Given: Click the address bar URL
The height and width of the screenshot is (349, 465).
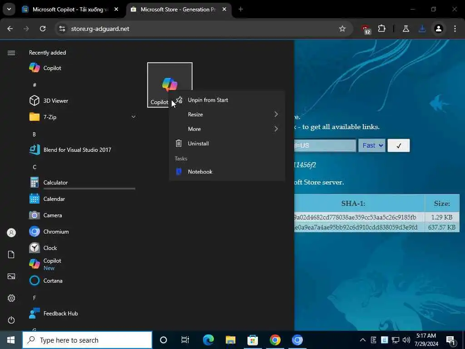Looking at the screenshot, I should click(100, 29).
